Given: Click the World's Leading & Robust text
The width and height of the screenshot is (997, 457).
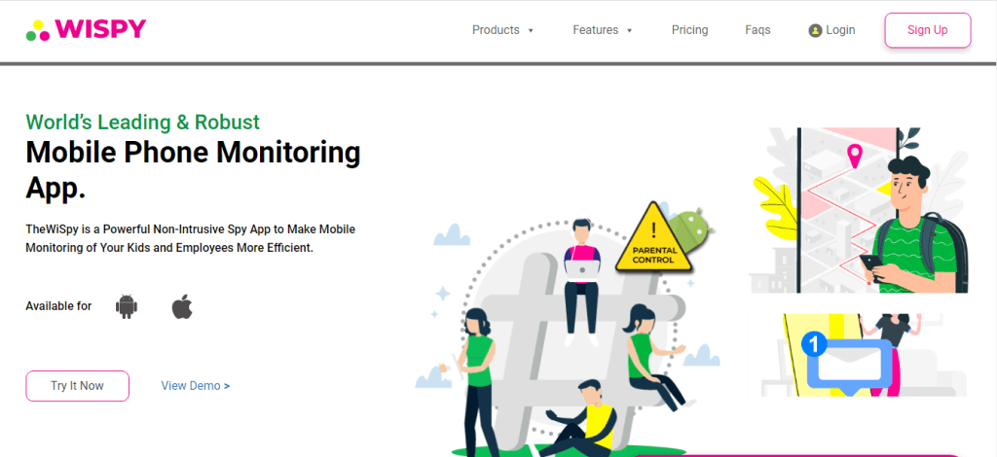Looking at the screenshot, I should (143, 122).
